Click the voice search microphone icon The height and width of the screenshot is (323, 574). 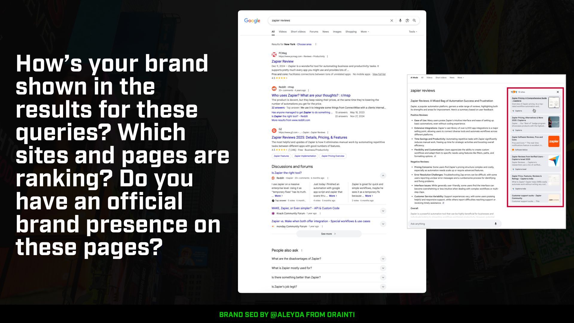click(x=400, y=21)
